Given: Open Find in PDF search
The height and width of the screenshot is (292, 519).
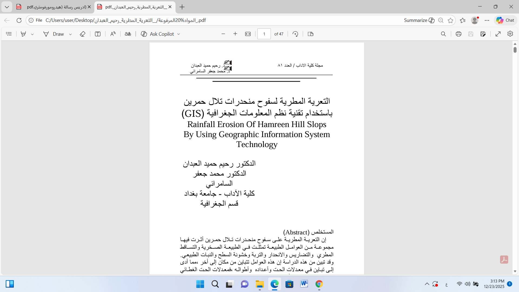Looking at the screenshot, I should (443, 34).
